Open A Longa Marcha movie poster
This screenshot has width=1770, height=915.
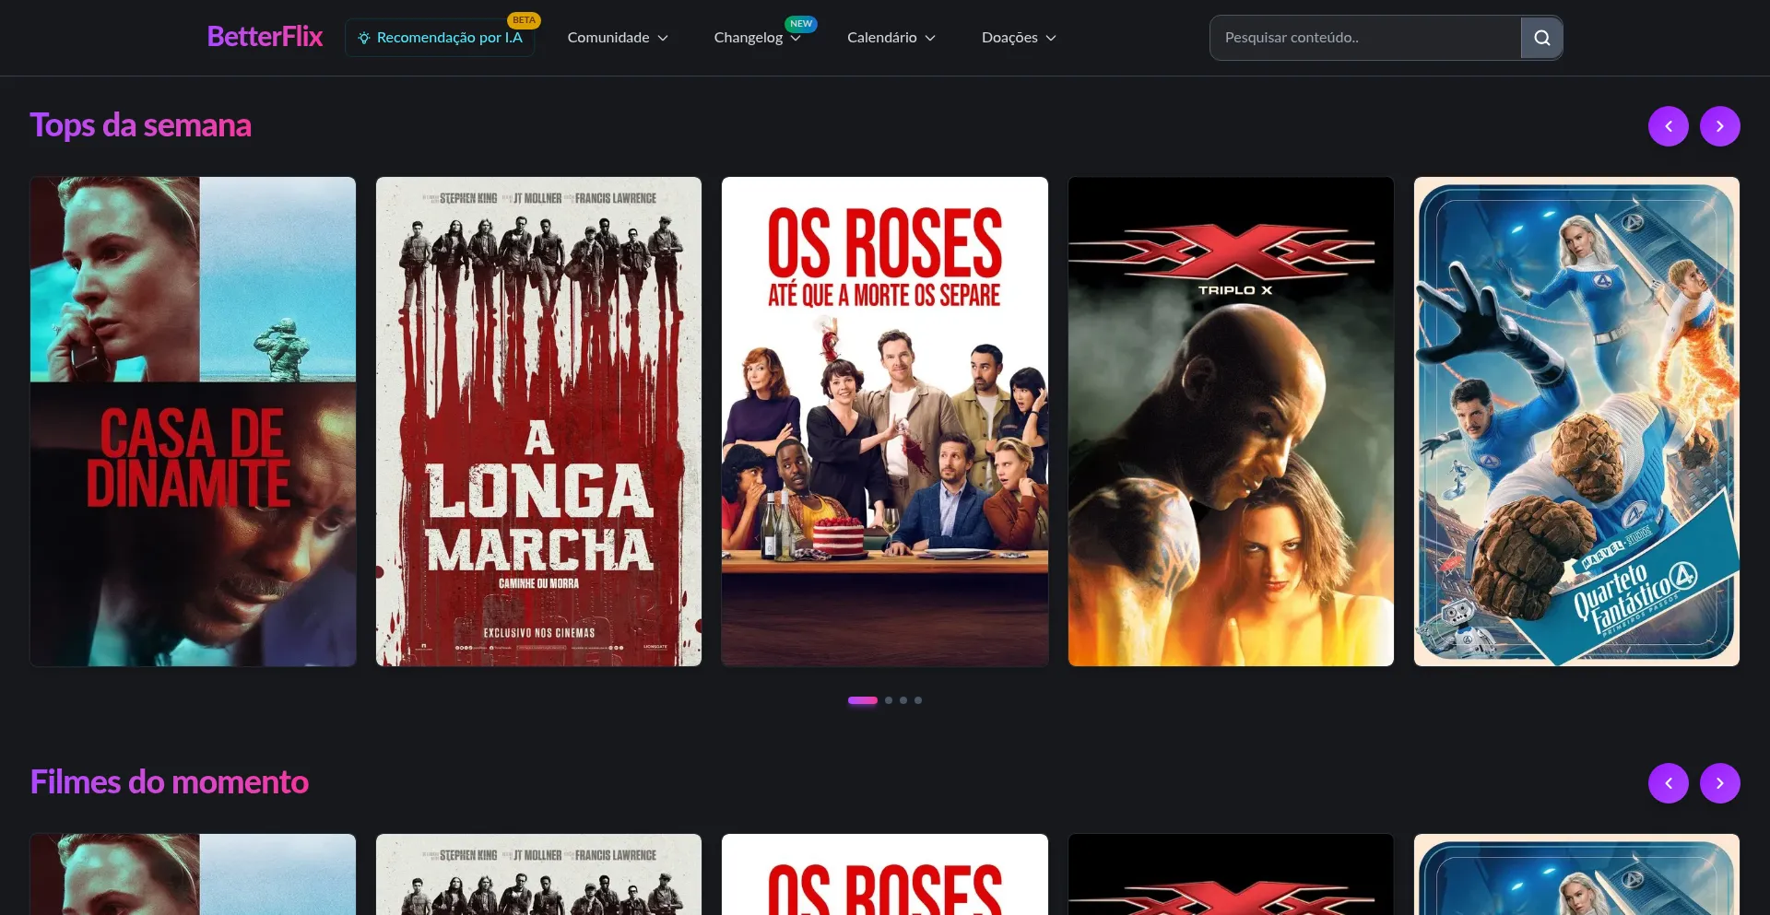(x=538, y=421)
